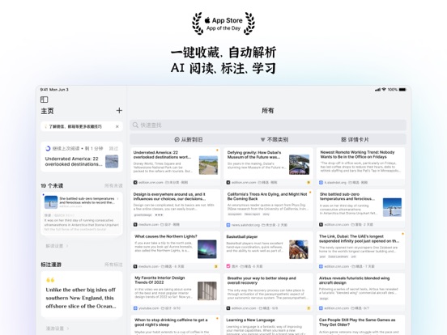Click source icon on Design is everywhere card
This screenshot has height=335, width=447.
(x=135, y=224)
